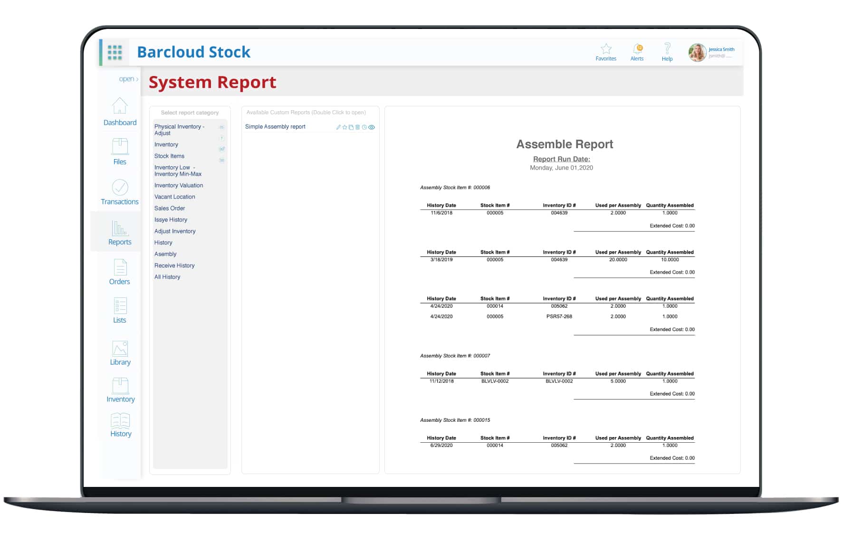The image size is (842, 542).
Task: Click history date 11/6/2018 cell
Action: click(x=441, y=213)
